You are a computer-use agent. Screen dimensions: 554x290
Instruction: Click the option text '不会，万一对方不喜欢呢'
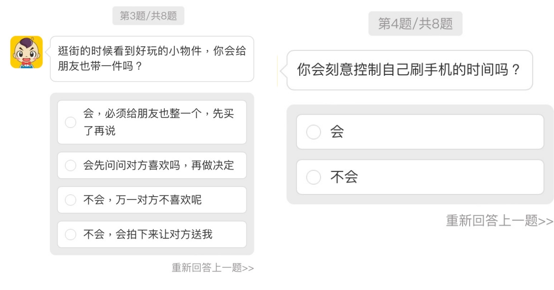[142, 200]
